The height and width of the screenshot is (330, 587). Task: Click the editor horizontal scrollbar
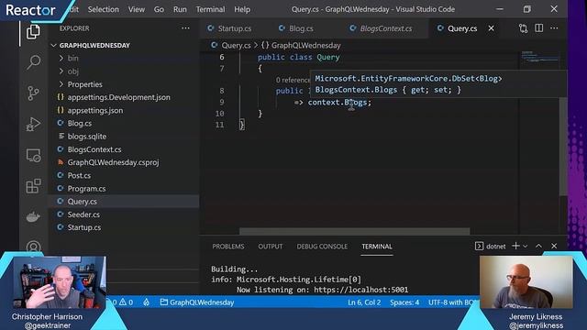pos(355,231)
